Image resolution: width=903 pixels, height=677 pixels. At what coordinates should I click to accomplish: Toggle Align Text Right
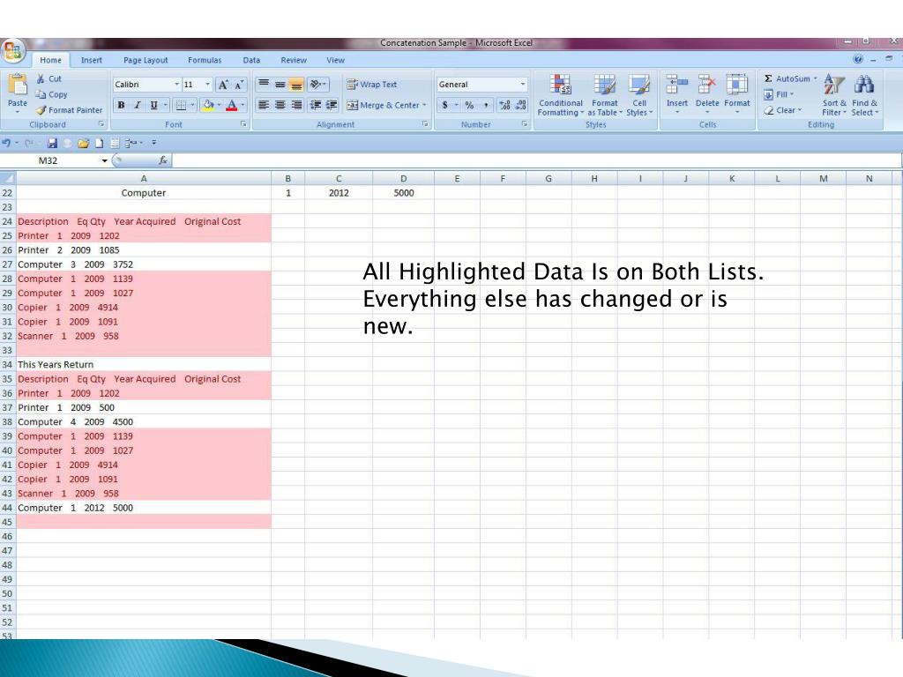[296, 105]
